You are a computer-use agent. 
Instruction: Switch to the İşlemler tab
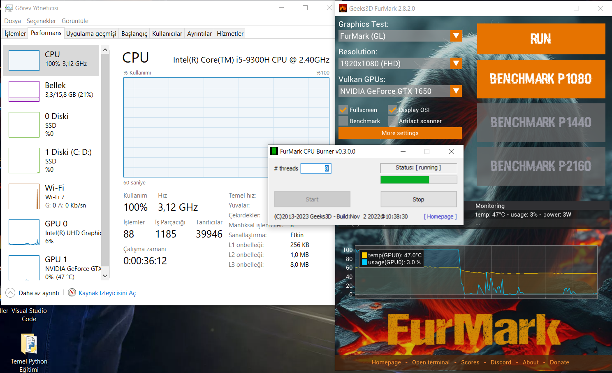tap(15, 34)
